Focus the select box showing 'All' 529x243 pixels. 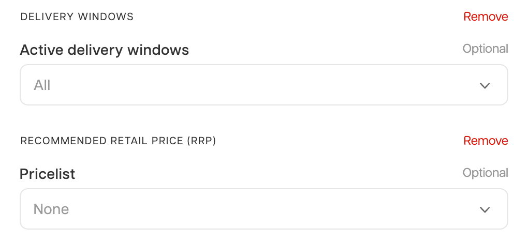coord(263,85)
